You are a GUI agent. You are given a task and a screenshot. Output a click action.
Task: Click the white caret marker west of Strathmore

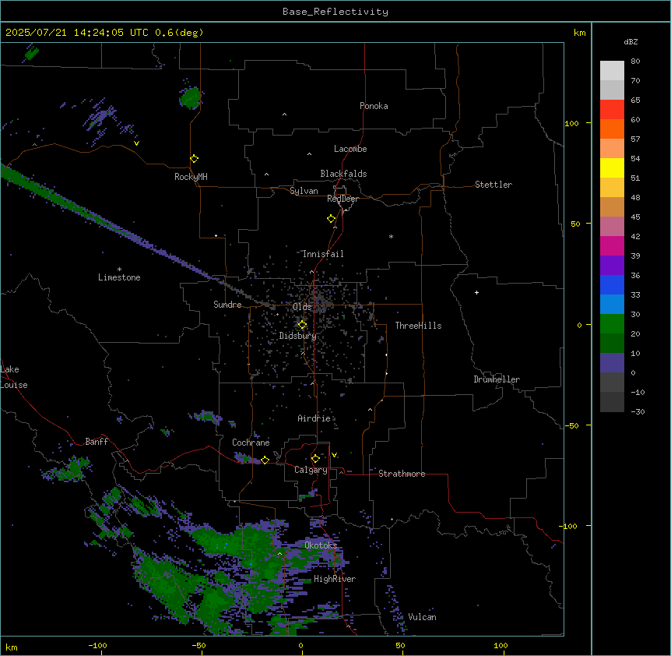(x=342, y=472)
